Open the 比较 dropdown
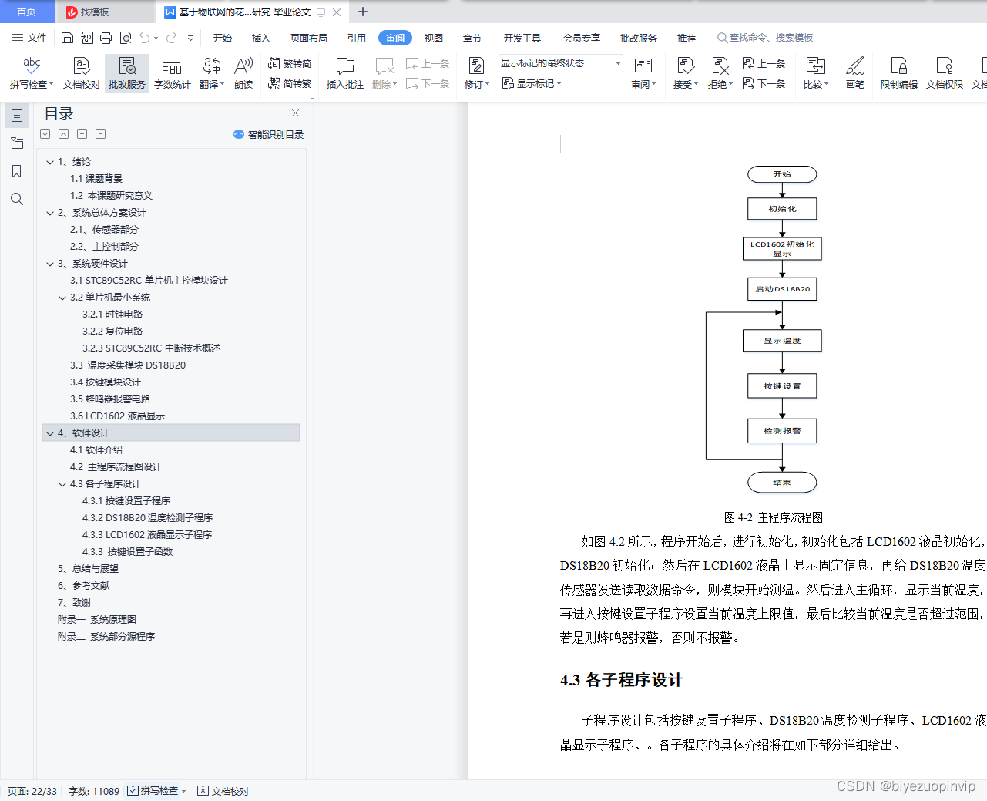The image size is (987, 801). [816, 73]
